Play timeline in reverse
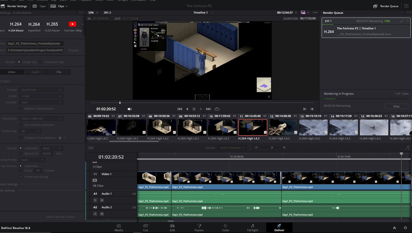The height and width of the screenshot is (233, 412). coord(187,109)
